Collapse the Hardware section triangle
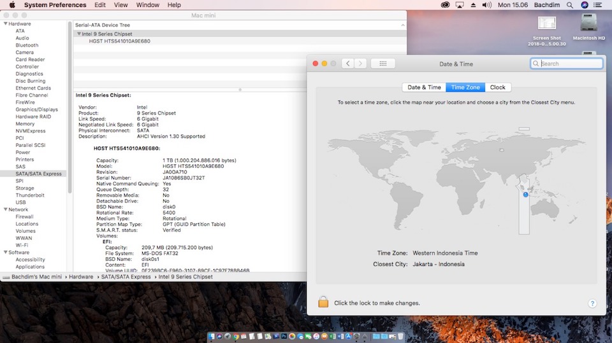612x343 pixels. [x=6, y=24]
